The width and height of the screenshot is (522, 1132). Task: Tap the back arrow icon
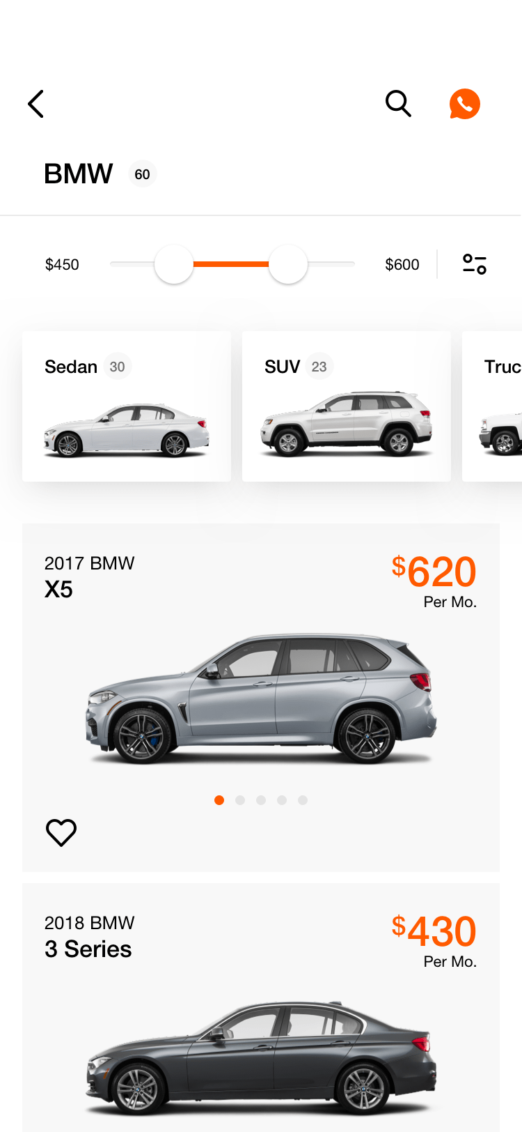tap(35, 104)
